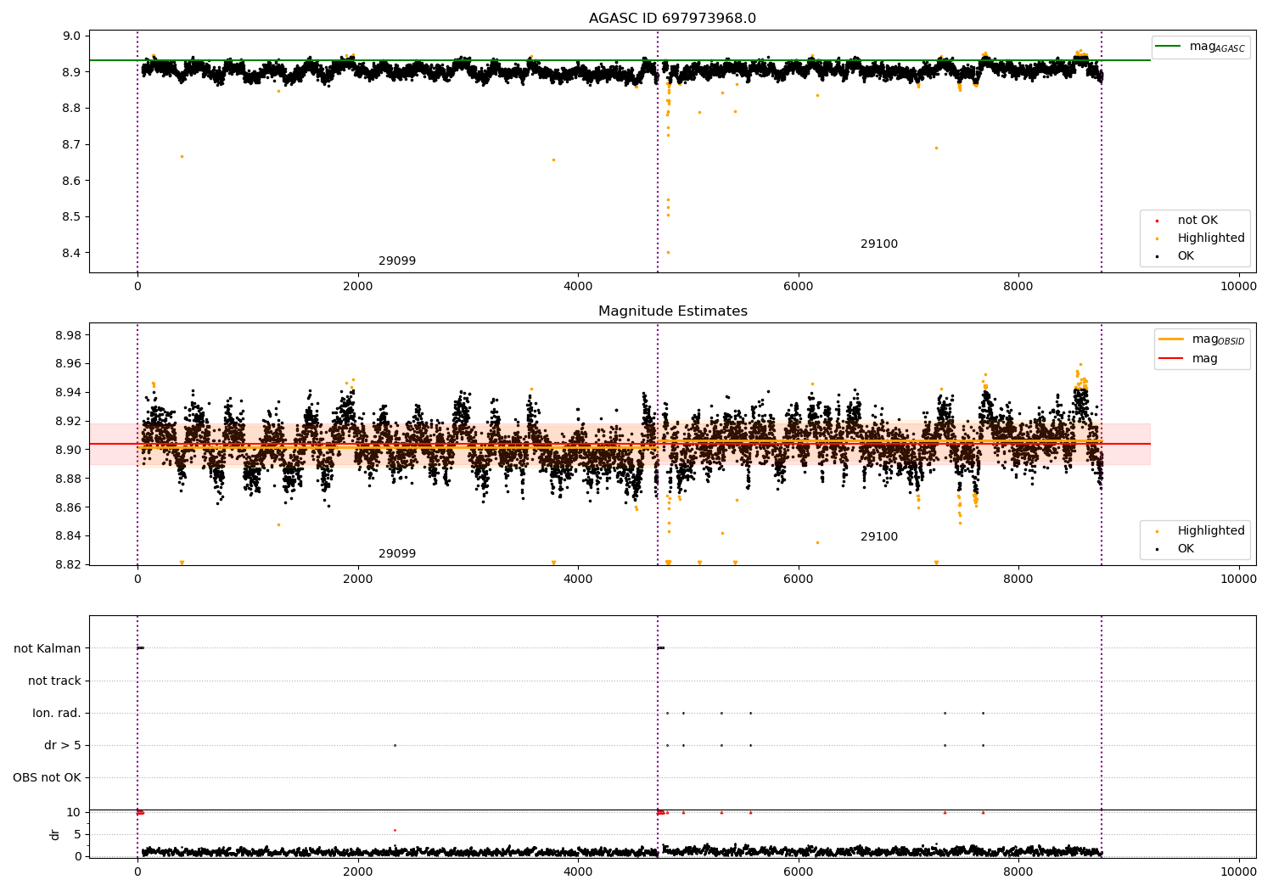Click the 10000 x-axis tick of the bottom plot
The image size is (1273, 891).
point(1238,871)
